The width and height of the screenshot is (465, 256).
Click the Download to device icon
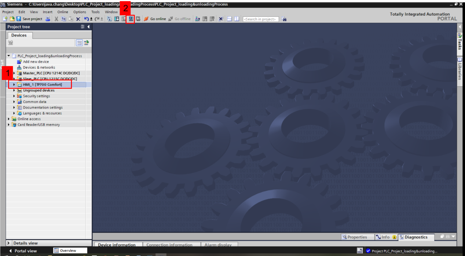tap(117, 19)
